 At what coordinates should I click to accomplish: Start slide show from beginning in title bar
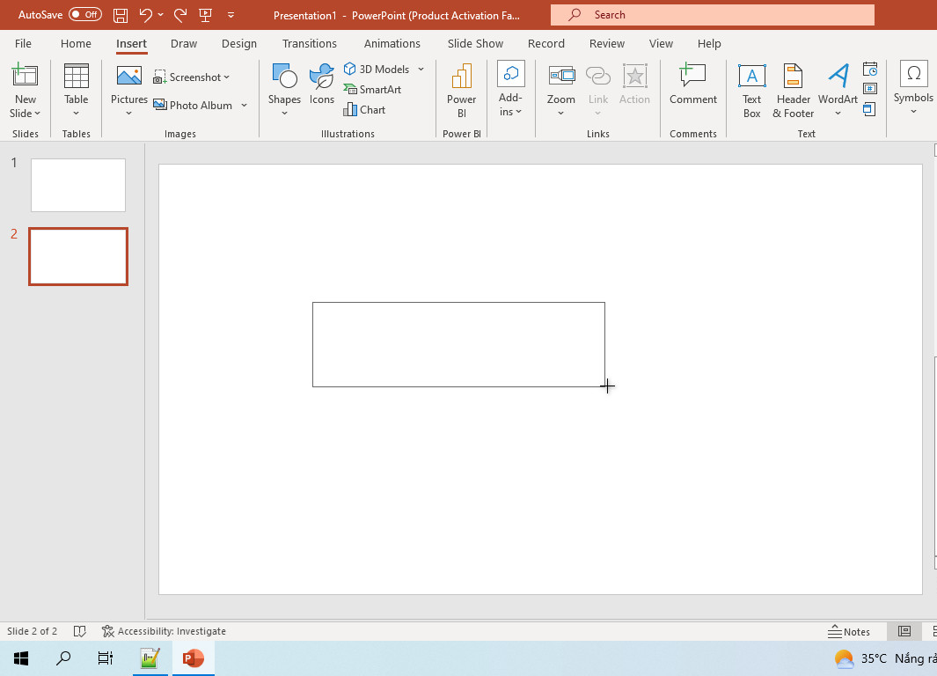[x=206, y=15]
